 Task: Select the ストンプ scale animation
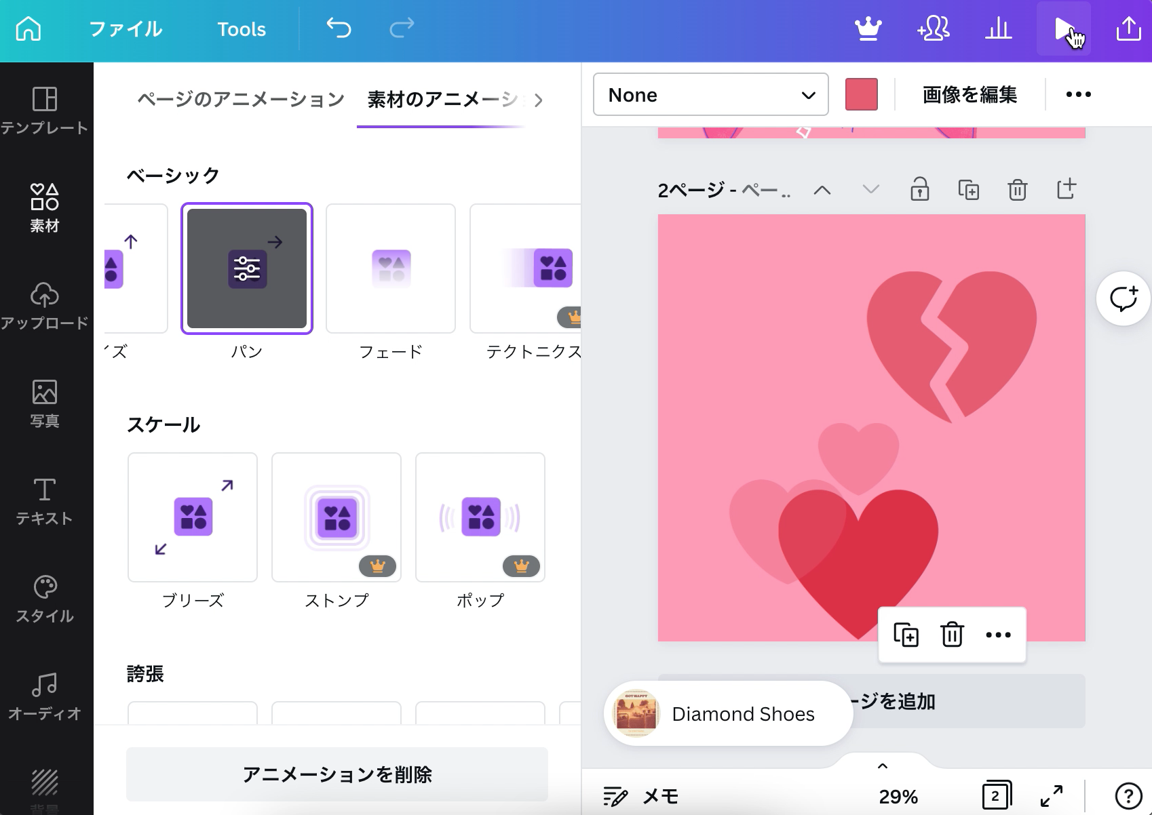[337, 517]
